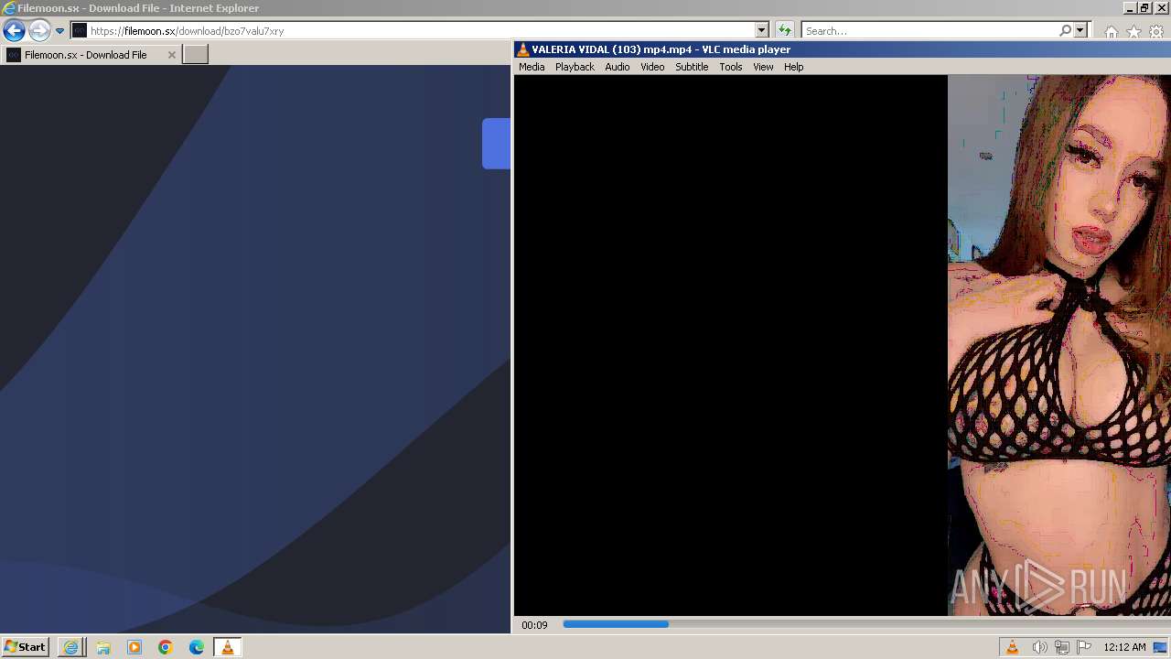This screenshot has height=659, width=1171.
Task: Open the VLC Media menu
Action: click(x=532, y=67)
